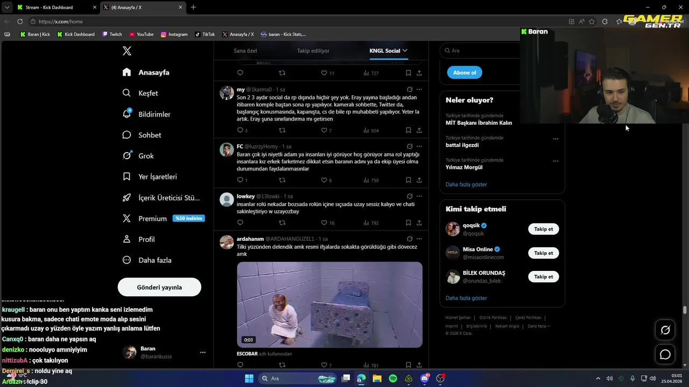Viewport: 689px width, 387px height.
Task: Click Grok icon on 1karma0's post
Action: tap(410, 89)
